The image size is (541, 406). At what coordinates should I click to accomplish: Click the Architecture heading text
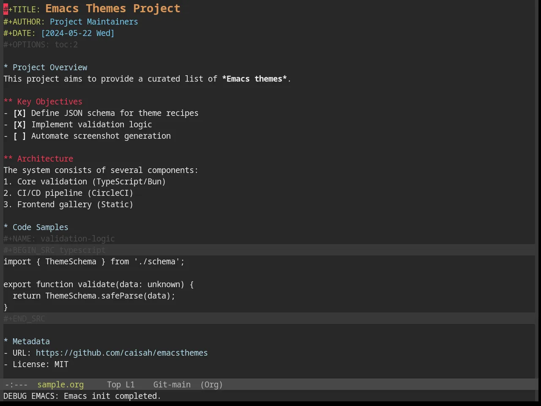[45, 159]
